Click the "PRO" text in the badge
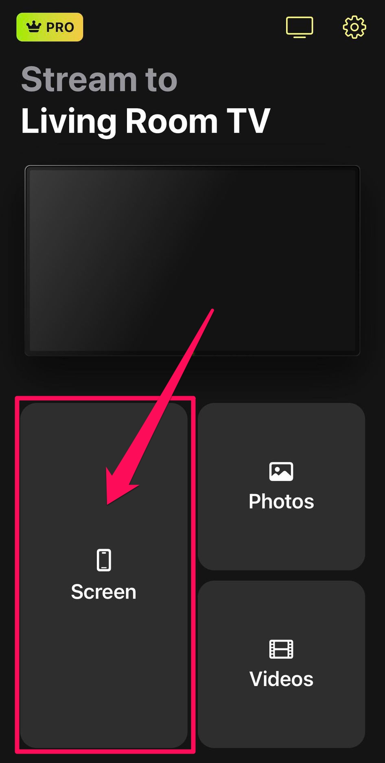The image size is (385, 763). 60,27
